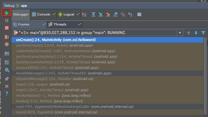Screen dimensions: 208x117
Task: Select performCreate():5249 frame
Action: coord(107,45)
